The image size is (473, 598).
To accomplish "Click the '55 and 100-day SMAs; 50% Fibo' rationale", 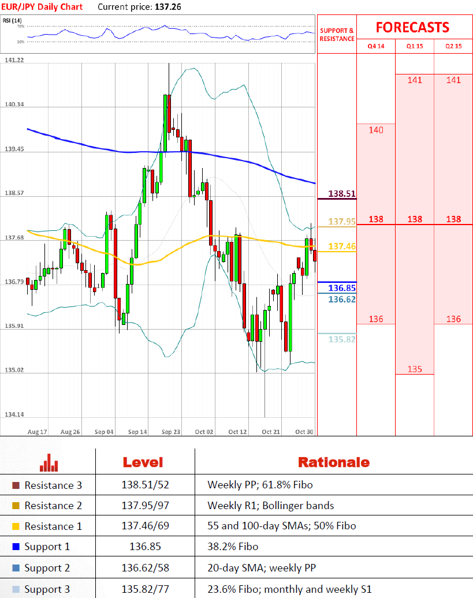I will coord(281,525).
